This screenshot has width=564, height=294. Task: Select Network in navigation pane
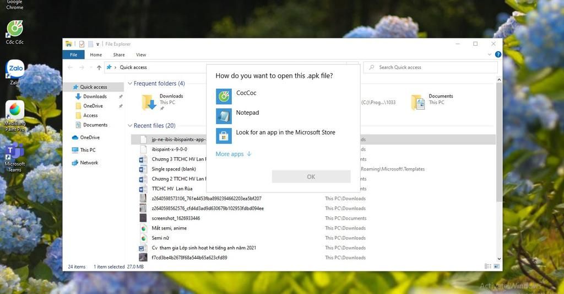(89, 163)
